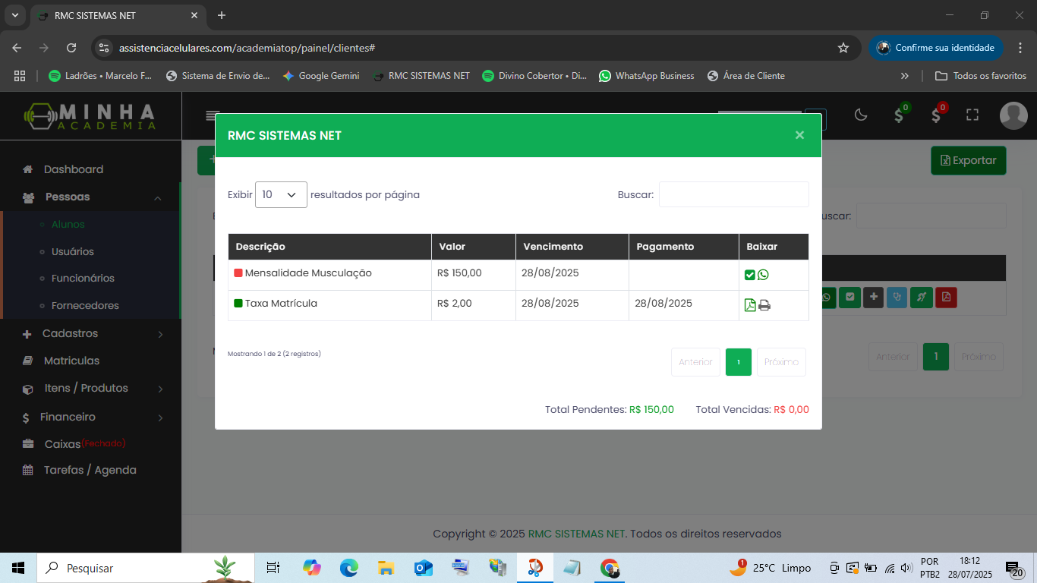This screenshot has height=583, width=1037.
Task: Print the Taxa Matrícula receipt
Action: (764, 305)
